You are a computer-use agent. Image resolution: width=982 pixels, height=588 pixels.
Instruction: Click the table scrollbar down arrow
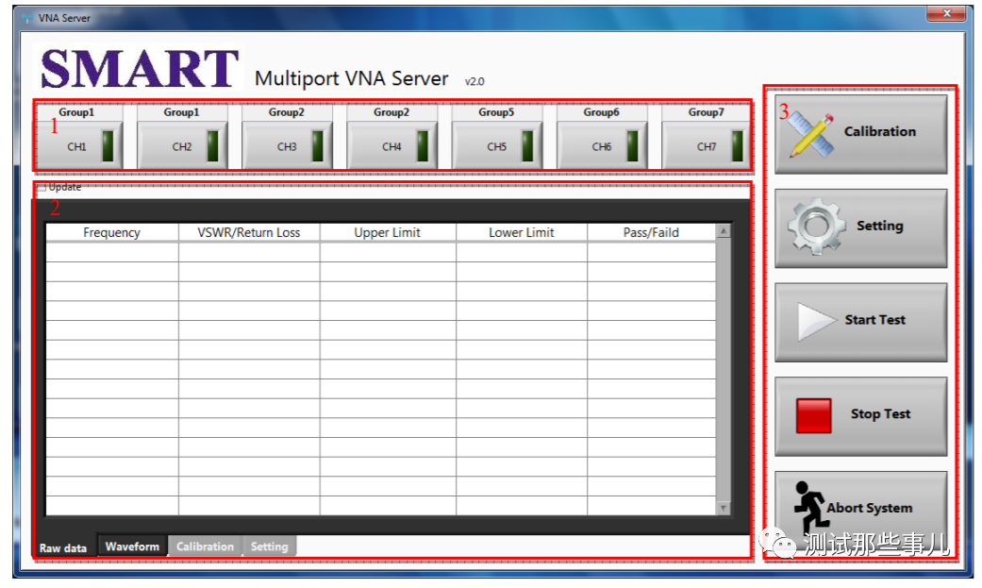[x=724, y=508]
